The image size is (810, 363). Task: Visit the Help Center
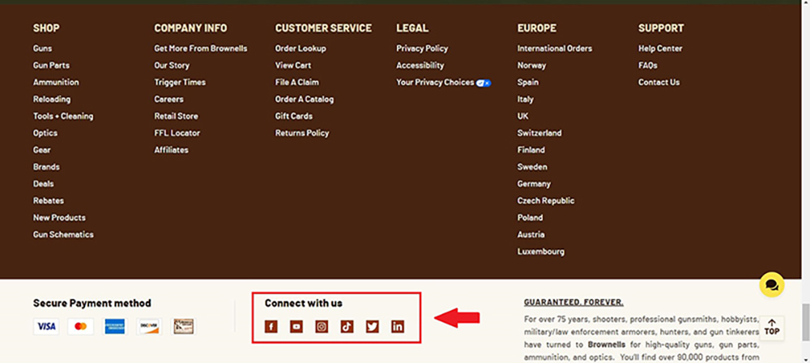660,49
